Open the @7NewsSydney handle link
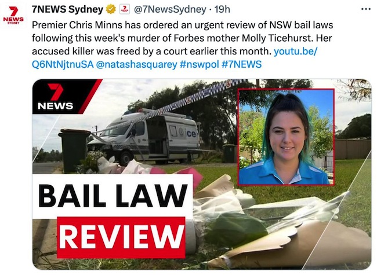 click(170, 9)
